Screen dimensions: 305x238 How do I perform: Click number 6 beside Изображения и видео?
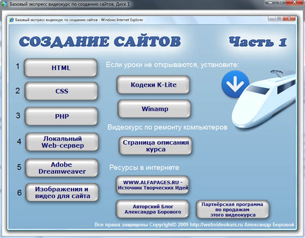point(20,193)
